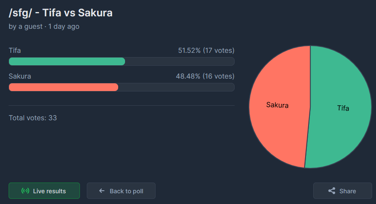Open the Share button
Viewport: 376px width, 204px height.
342,191
